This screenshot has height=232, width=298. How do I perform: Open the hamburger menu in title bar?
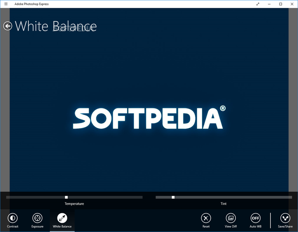coord(6,4)
